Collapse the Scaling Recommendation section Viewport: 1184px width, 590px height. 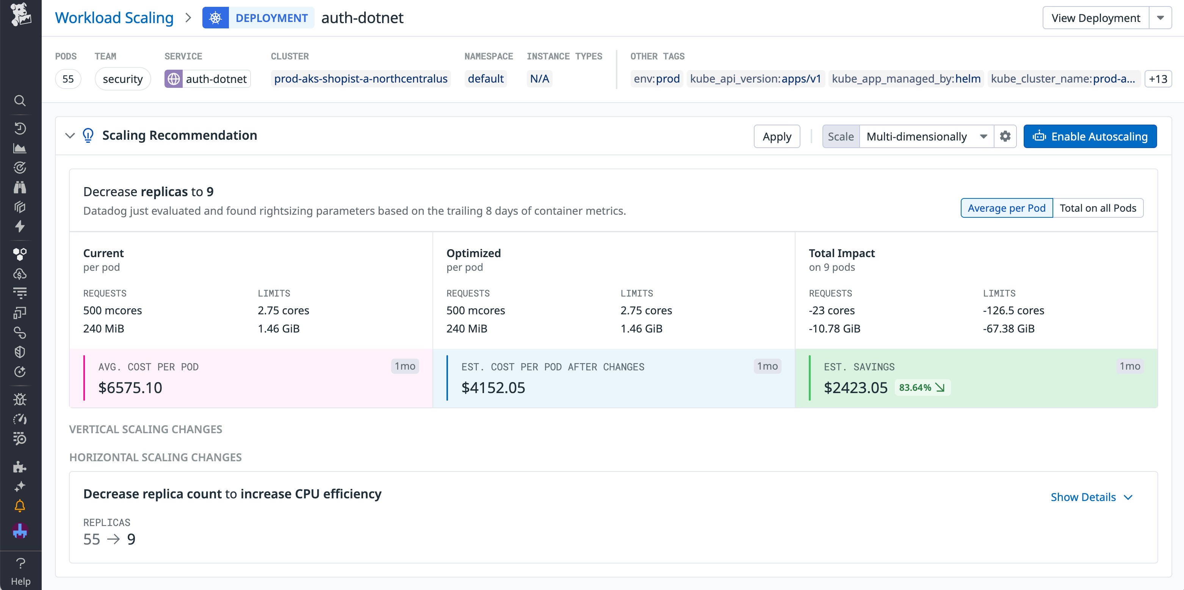70,136
